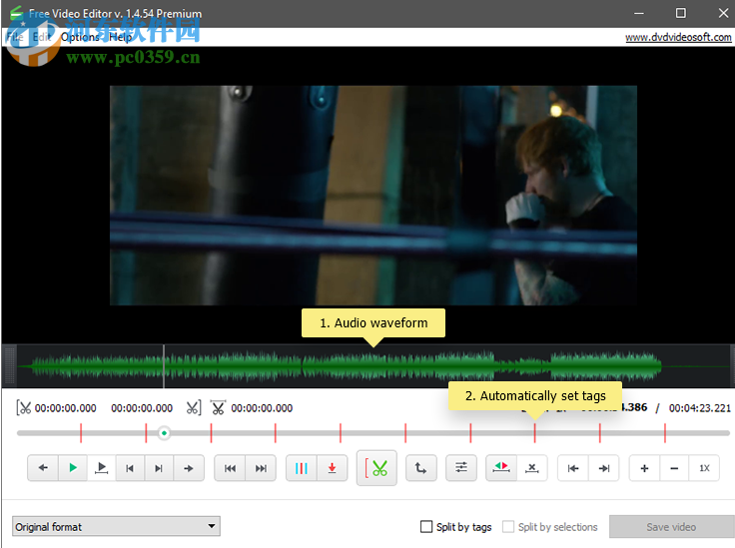Minimize the Free Video Editor window

click(x=638, y=13)
